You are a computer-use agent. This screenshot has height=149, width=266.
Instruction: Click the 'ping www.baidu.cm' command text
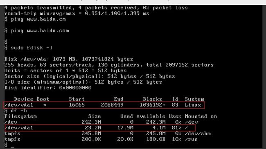[38, 19]
